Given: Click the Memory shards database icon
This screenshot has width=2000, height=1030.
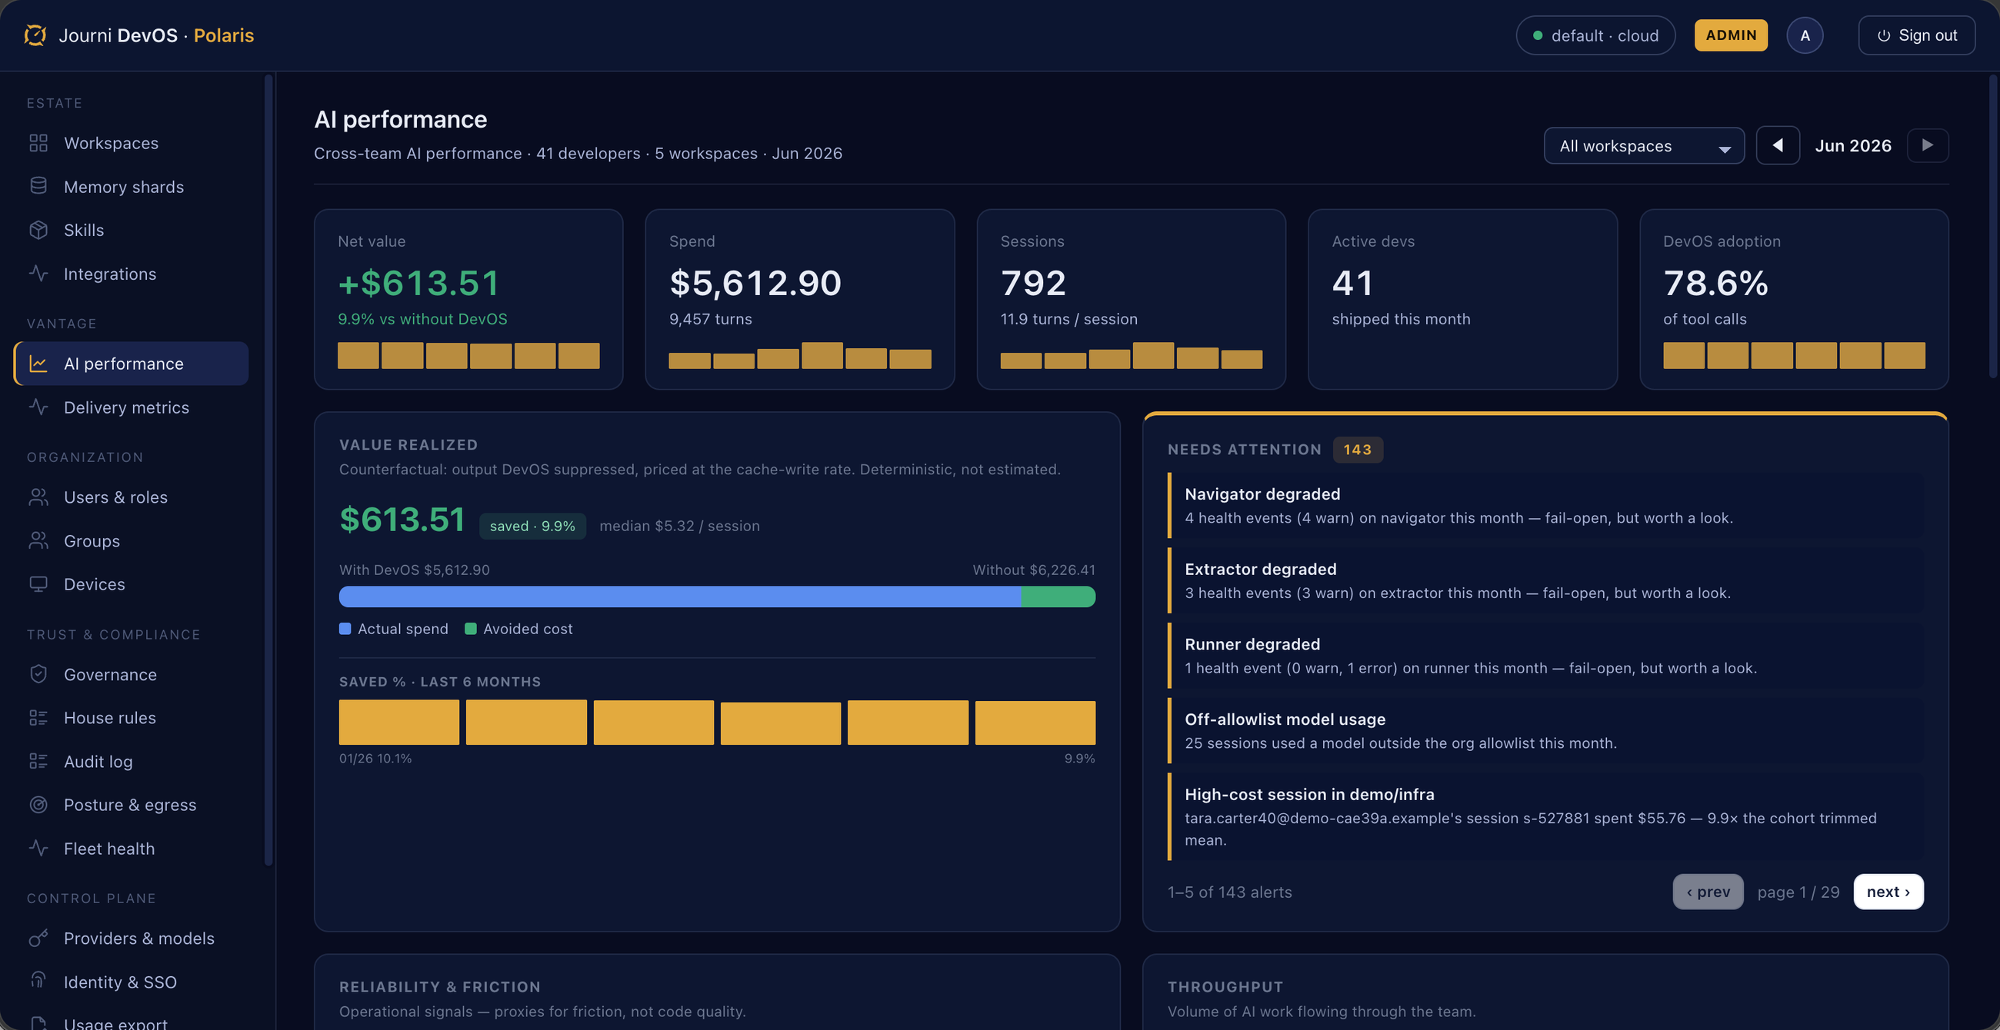Looking at the screenshot, I should (38, 186).
